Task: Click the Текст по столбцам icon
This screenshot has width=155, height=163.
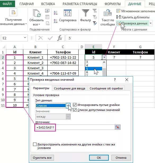Action: (108, 13)
